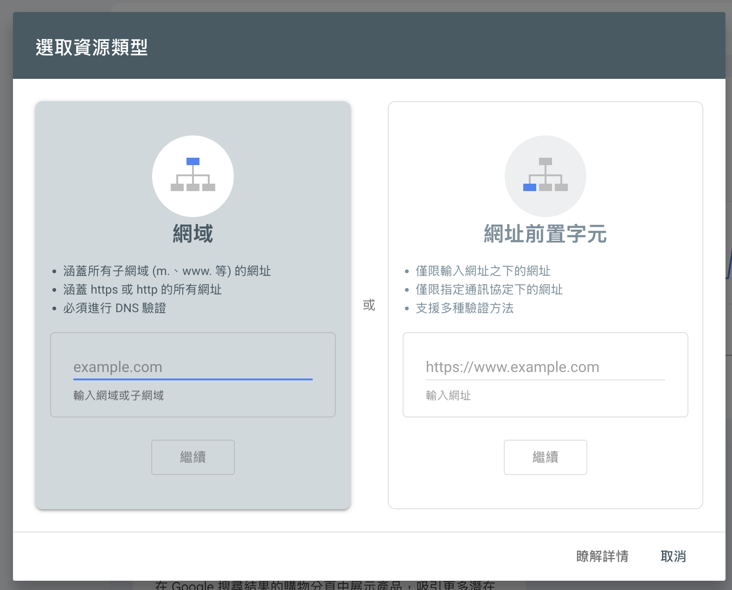Select the 網址前置字元 heading text
The width and height of the screenshot is (732, 590).
tap(545, 234)
